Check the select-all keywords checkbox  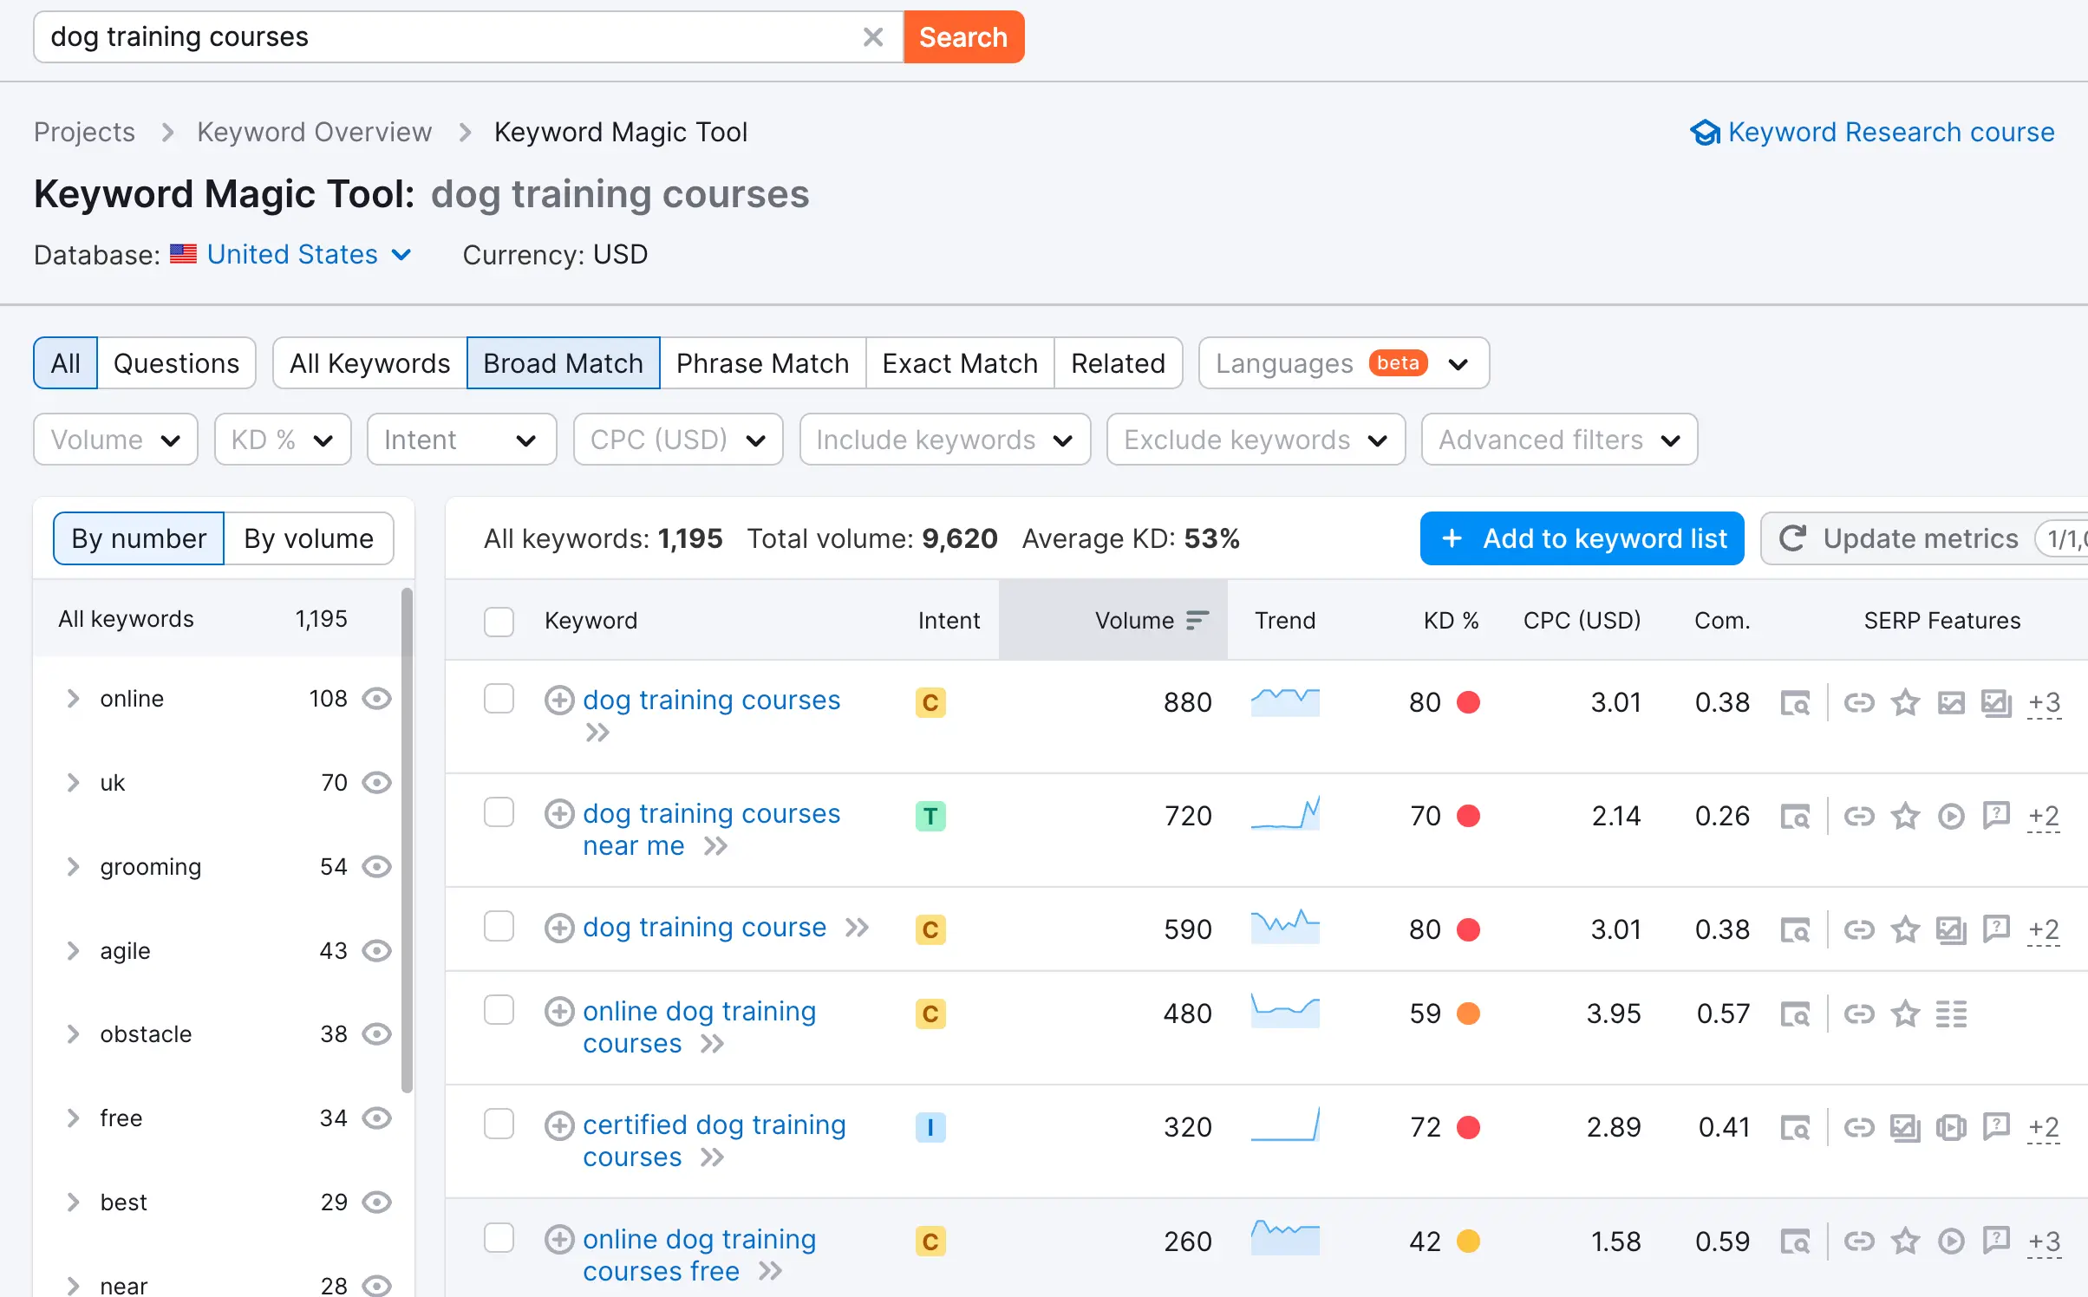[499, 621]
